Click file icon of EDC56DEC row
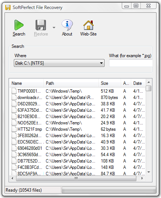 point(14,142)
